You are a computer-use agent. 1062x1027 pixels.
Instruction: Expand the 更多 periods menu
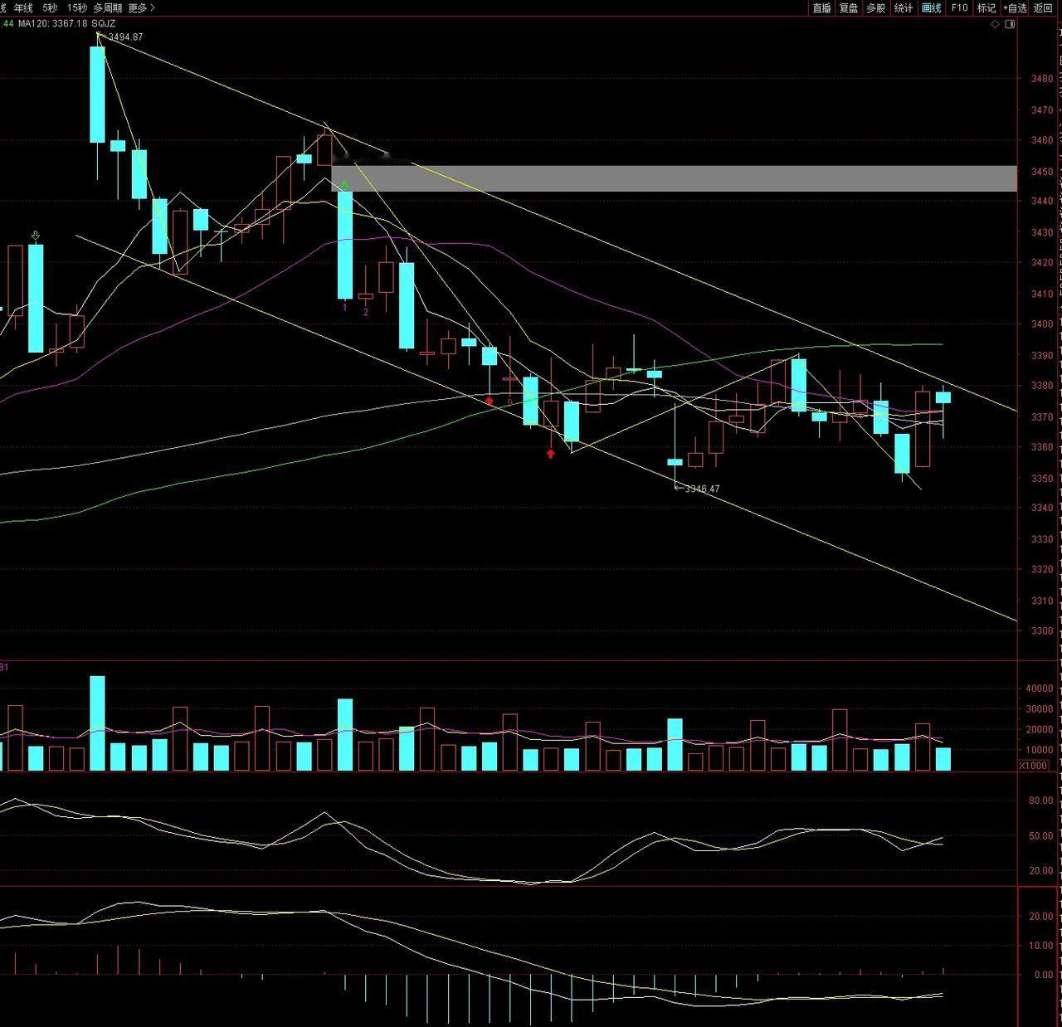point(141,7)
